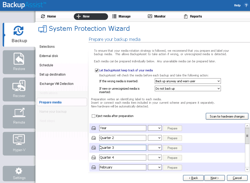Go to the Selections wizard step
Image resolution: width=250 pixels, height=183 pixels.
tap(47, 47)
